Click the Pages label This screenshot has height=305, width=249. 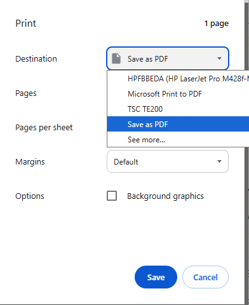[26, 93]
